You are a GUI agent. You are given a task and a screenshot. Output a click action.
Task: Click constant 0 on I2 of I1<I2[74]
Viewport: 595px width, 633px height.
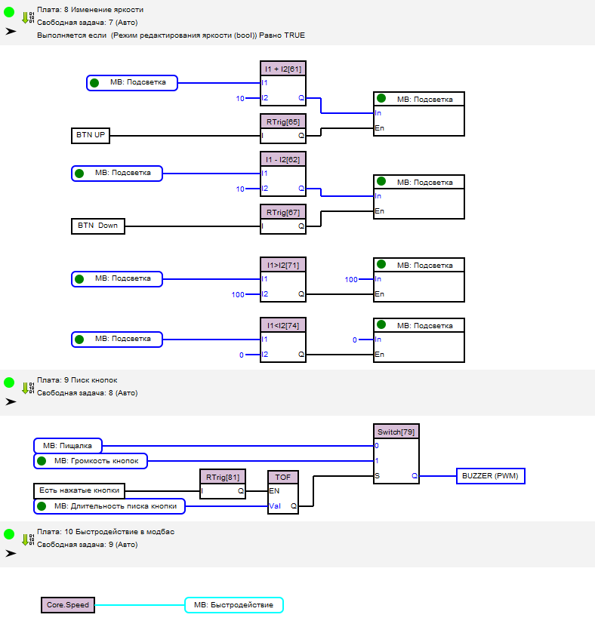(242, 355)
